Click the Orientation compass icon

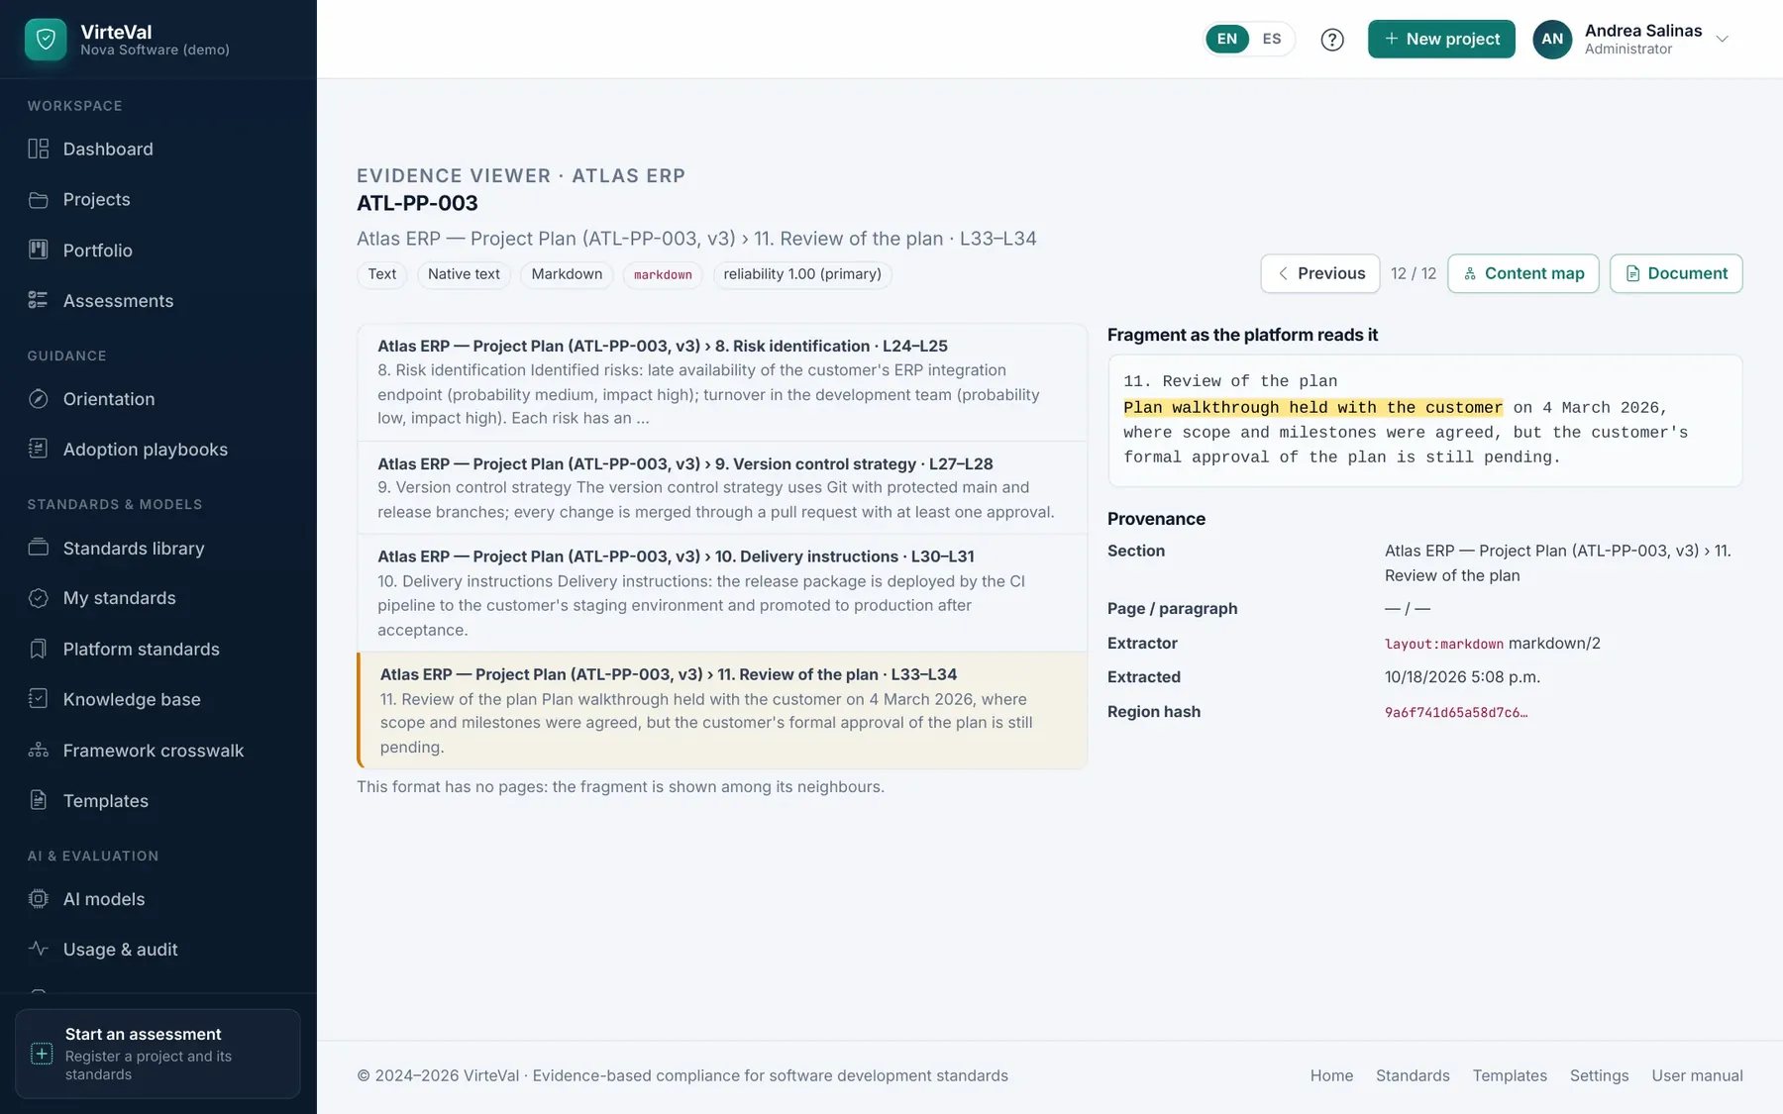(39, 399)
